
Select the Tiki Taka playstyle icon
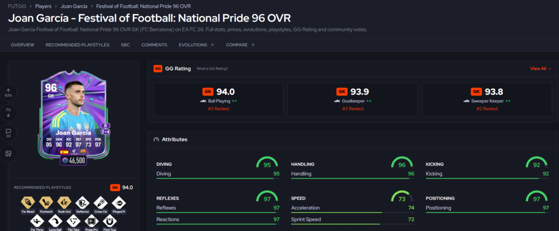pyautogui.click(x=74, y=221)
